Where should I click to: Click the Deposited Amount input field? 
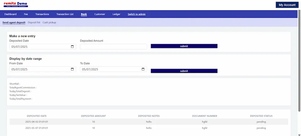coord(113,46)
